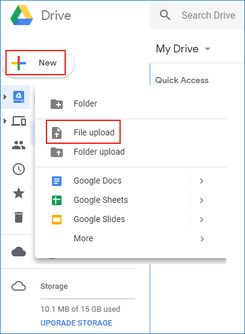Viewport: 245px width, 334px height.
Task: Click the Storage cloud outline icon
Action: [19, 286]
